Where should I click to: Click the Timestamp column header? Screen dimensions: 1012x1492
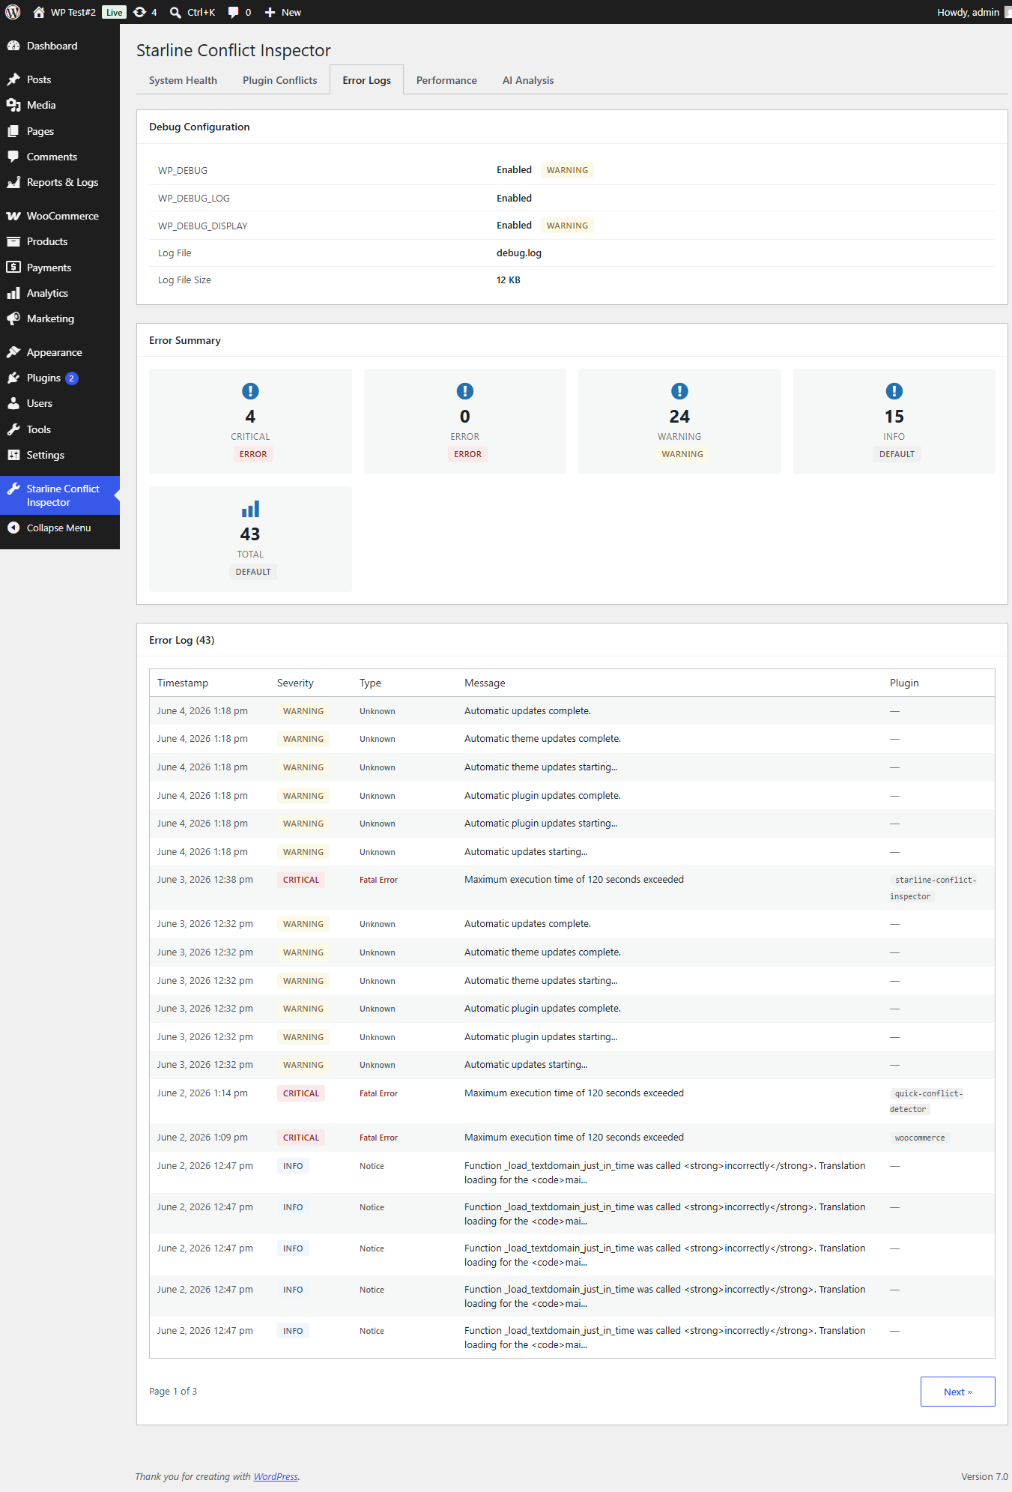click(x=183, y=683)
